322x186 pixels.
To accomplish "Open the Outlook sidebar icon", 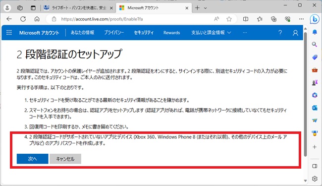I will pyautogui.click(x=315, y=108).
